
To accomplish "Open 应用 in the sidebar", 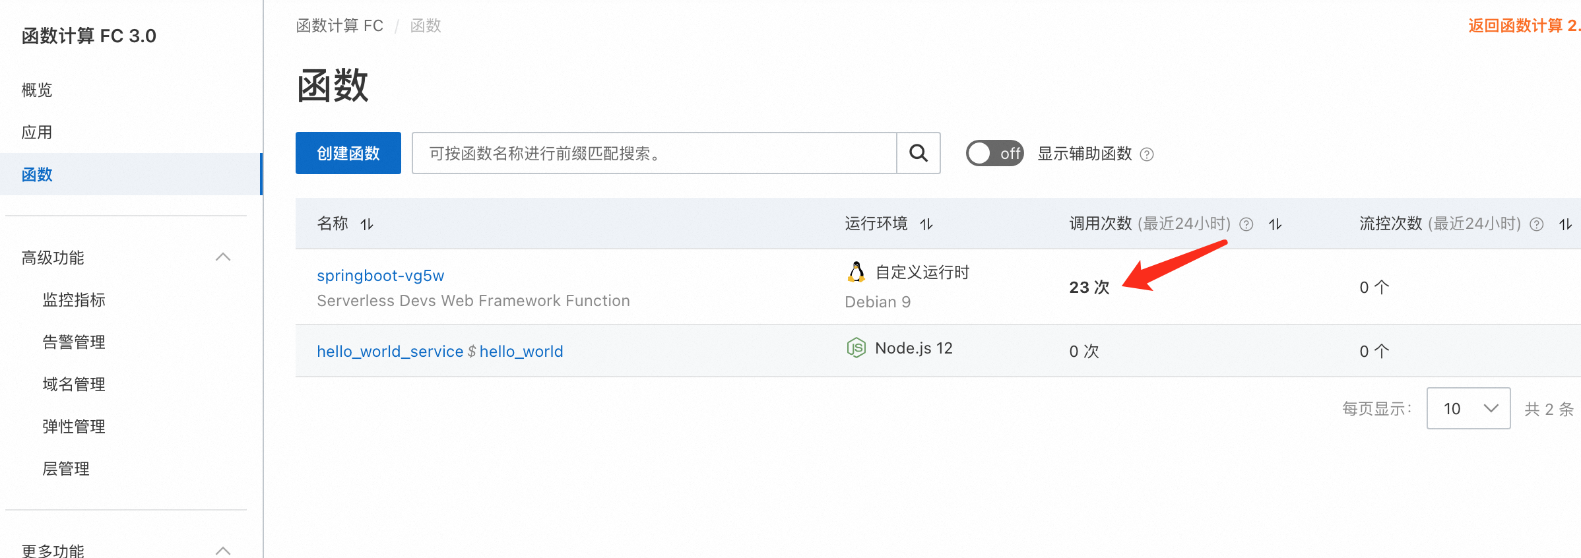I will [37, 132].
